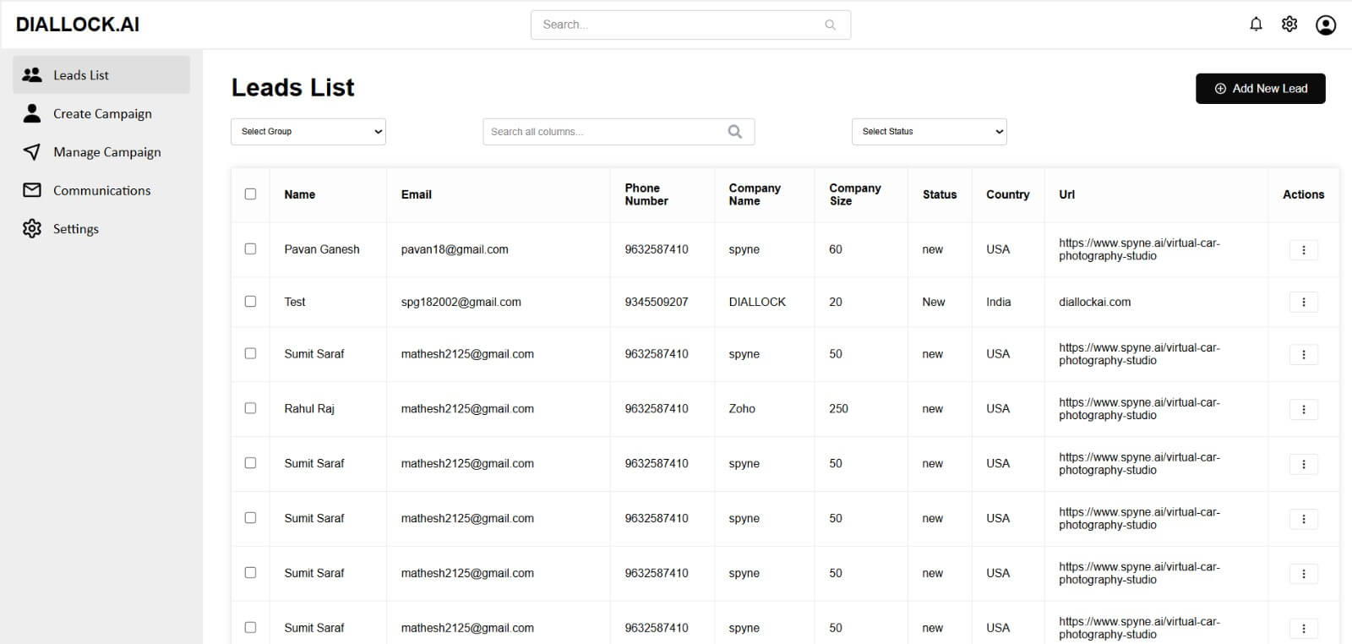
Task: Click the magnifier icon in top search bar
Action: click(x=830, y=25)
